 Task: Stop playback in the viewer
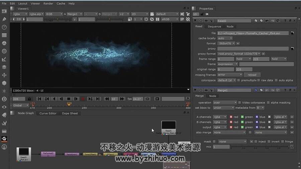click(69, 99)
